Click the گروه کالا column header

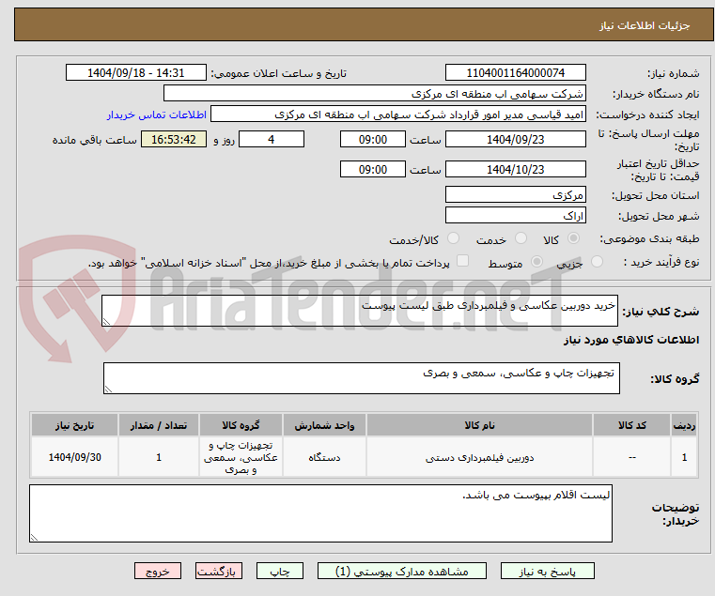pos(241,425)
